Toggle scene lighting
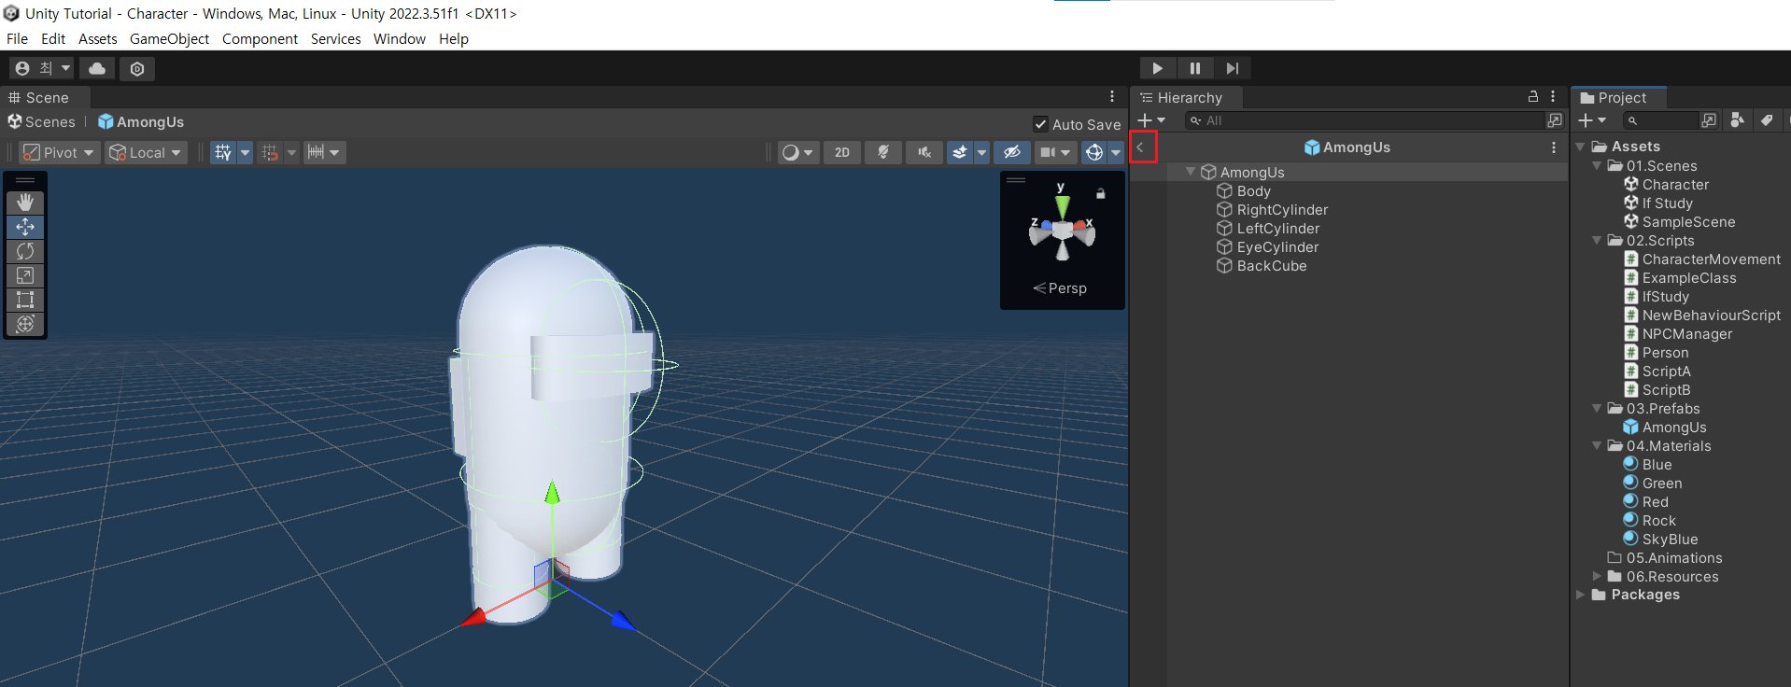Screen dimensions: 1791x687 tap(882, 152)
